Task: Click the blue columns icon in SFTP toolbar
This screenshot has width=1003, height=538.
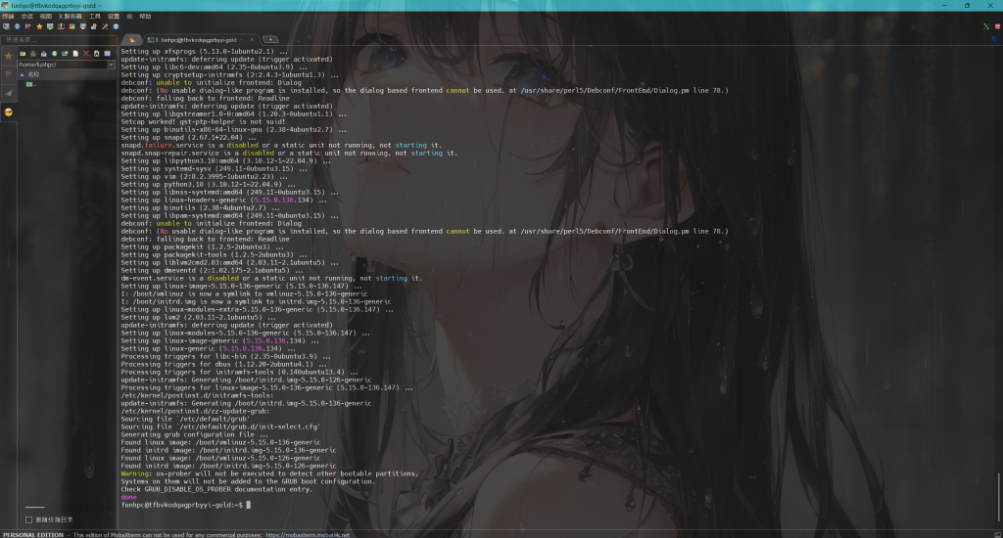Action: click(x=107, y=54)
